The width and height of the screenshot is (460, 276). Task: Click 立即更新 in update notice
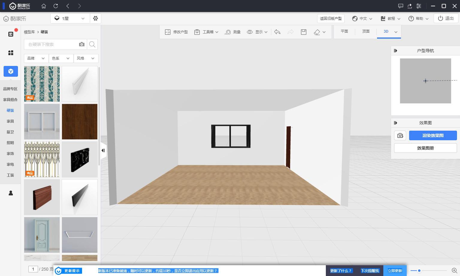(395, 271)
